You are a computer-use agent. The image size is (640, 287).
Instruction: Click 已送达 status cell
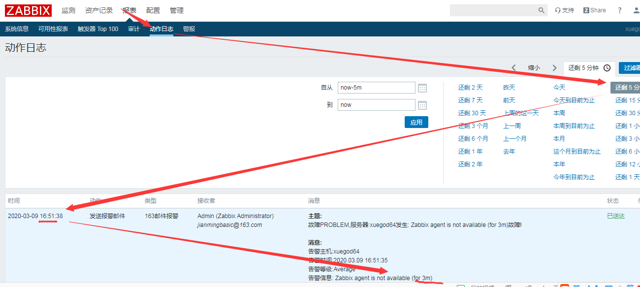[616, 216]
